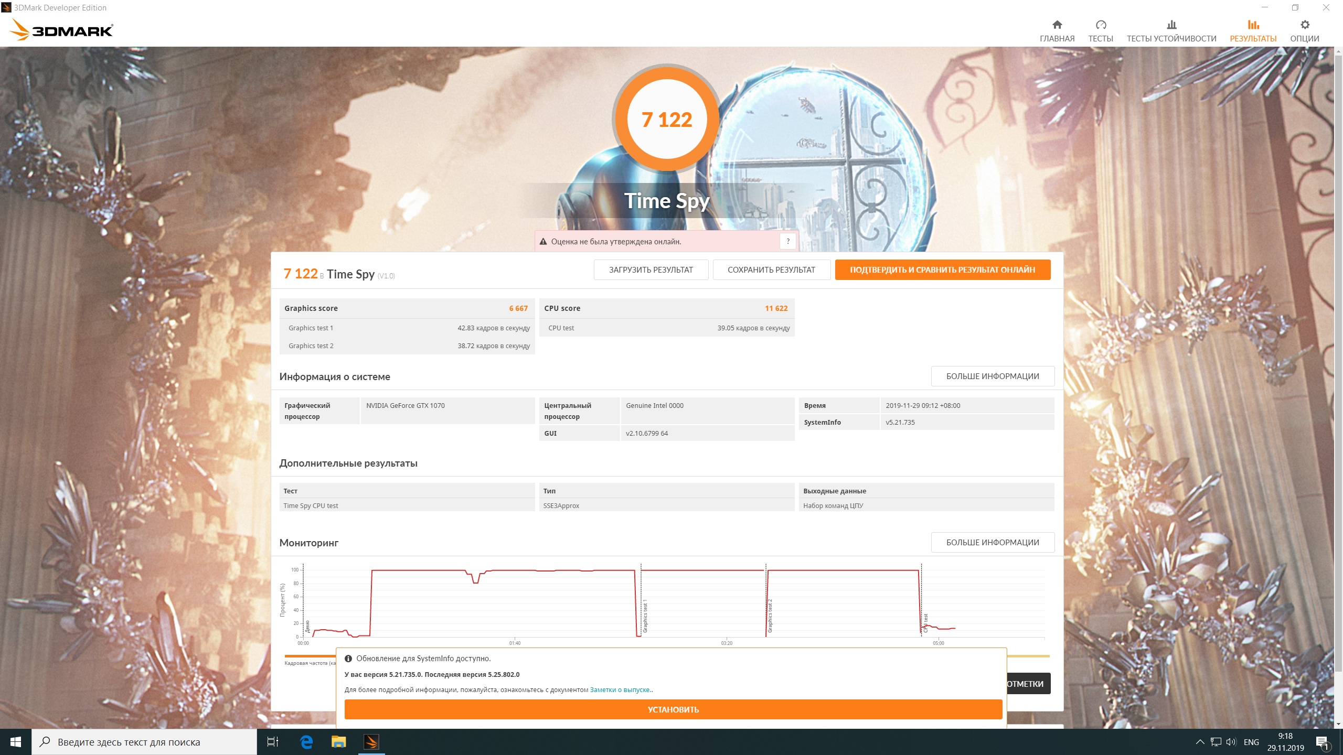This screenshot has height=755, width=1343.
Task: Click the orange УСТАНОВИТЬ button
Action: click(x=673, y=709)
